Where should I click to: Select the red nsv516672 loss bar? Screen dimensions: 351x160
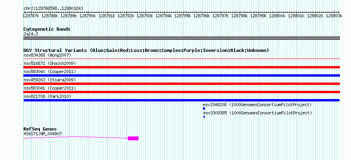pyautogui.click(x=181, y=67)
